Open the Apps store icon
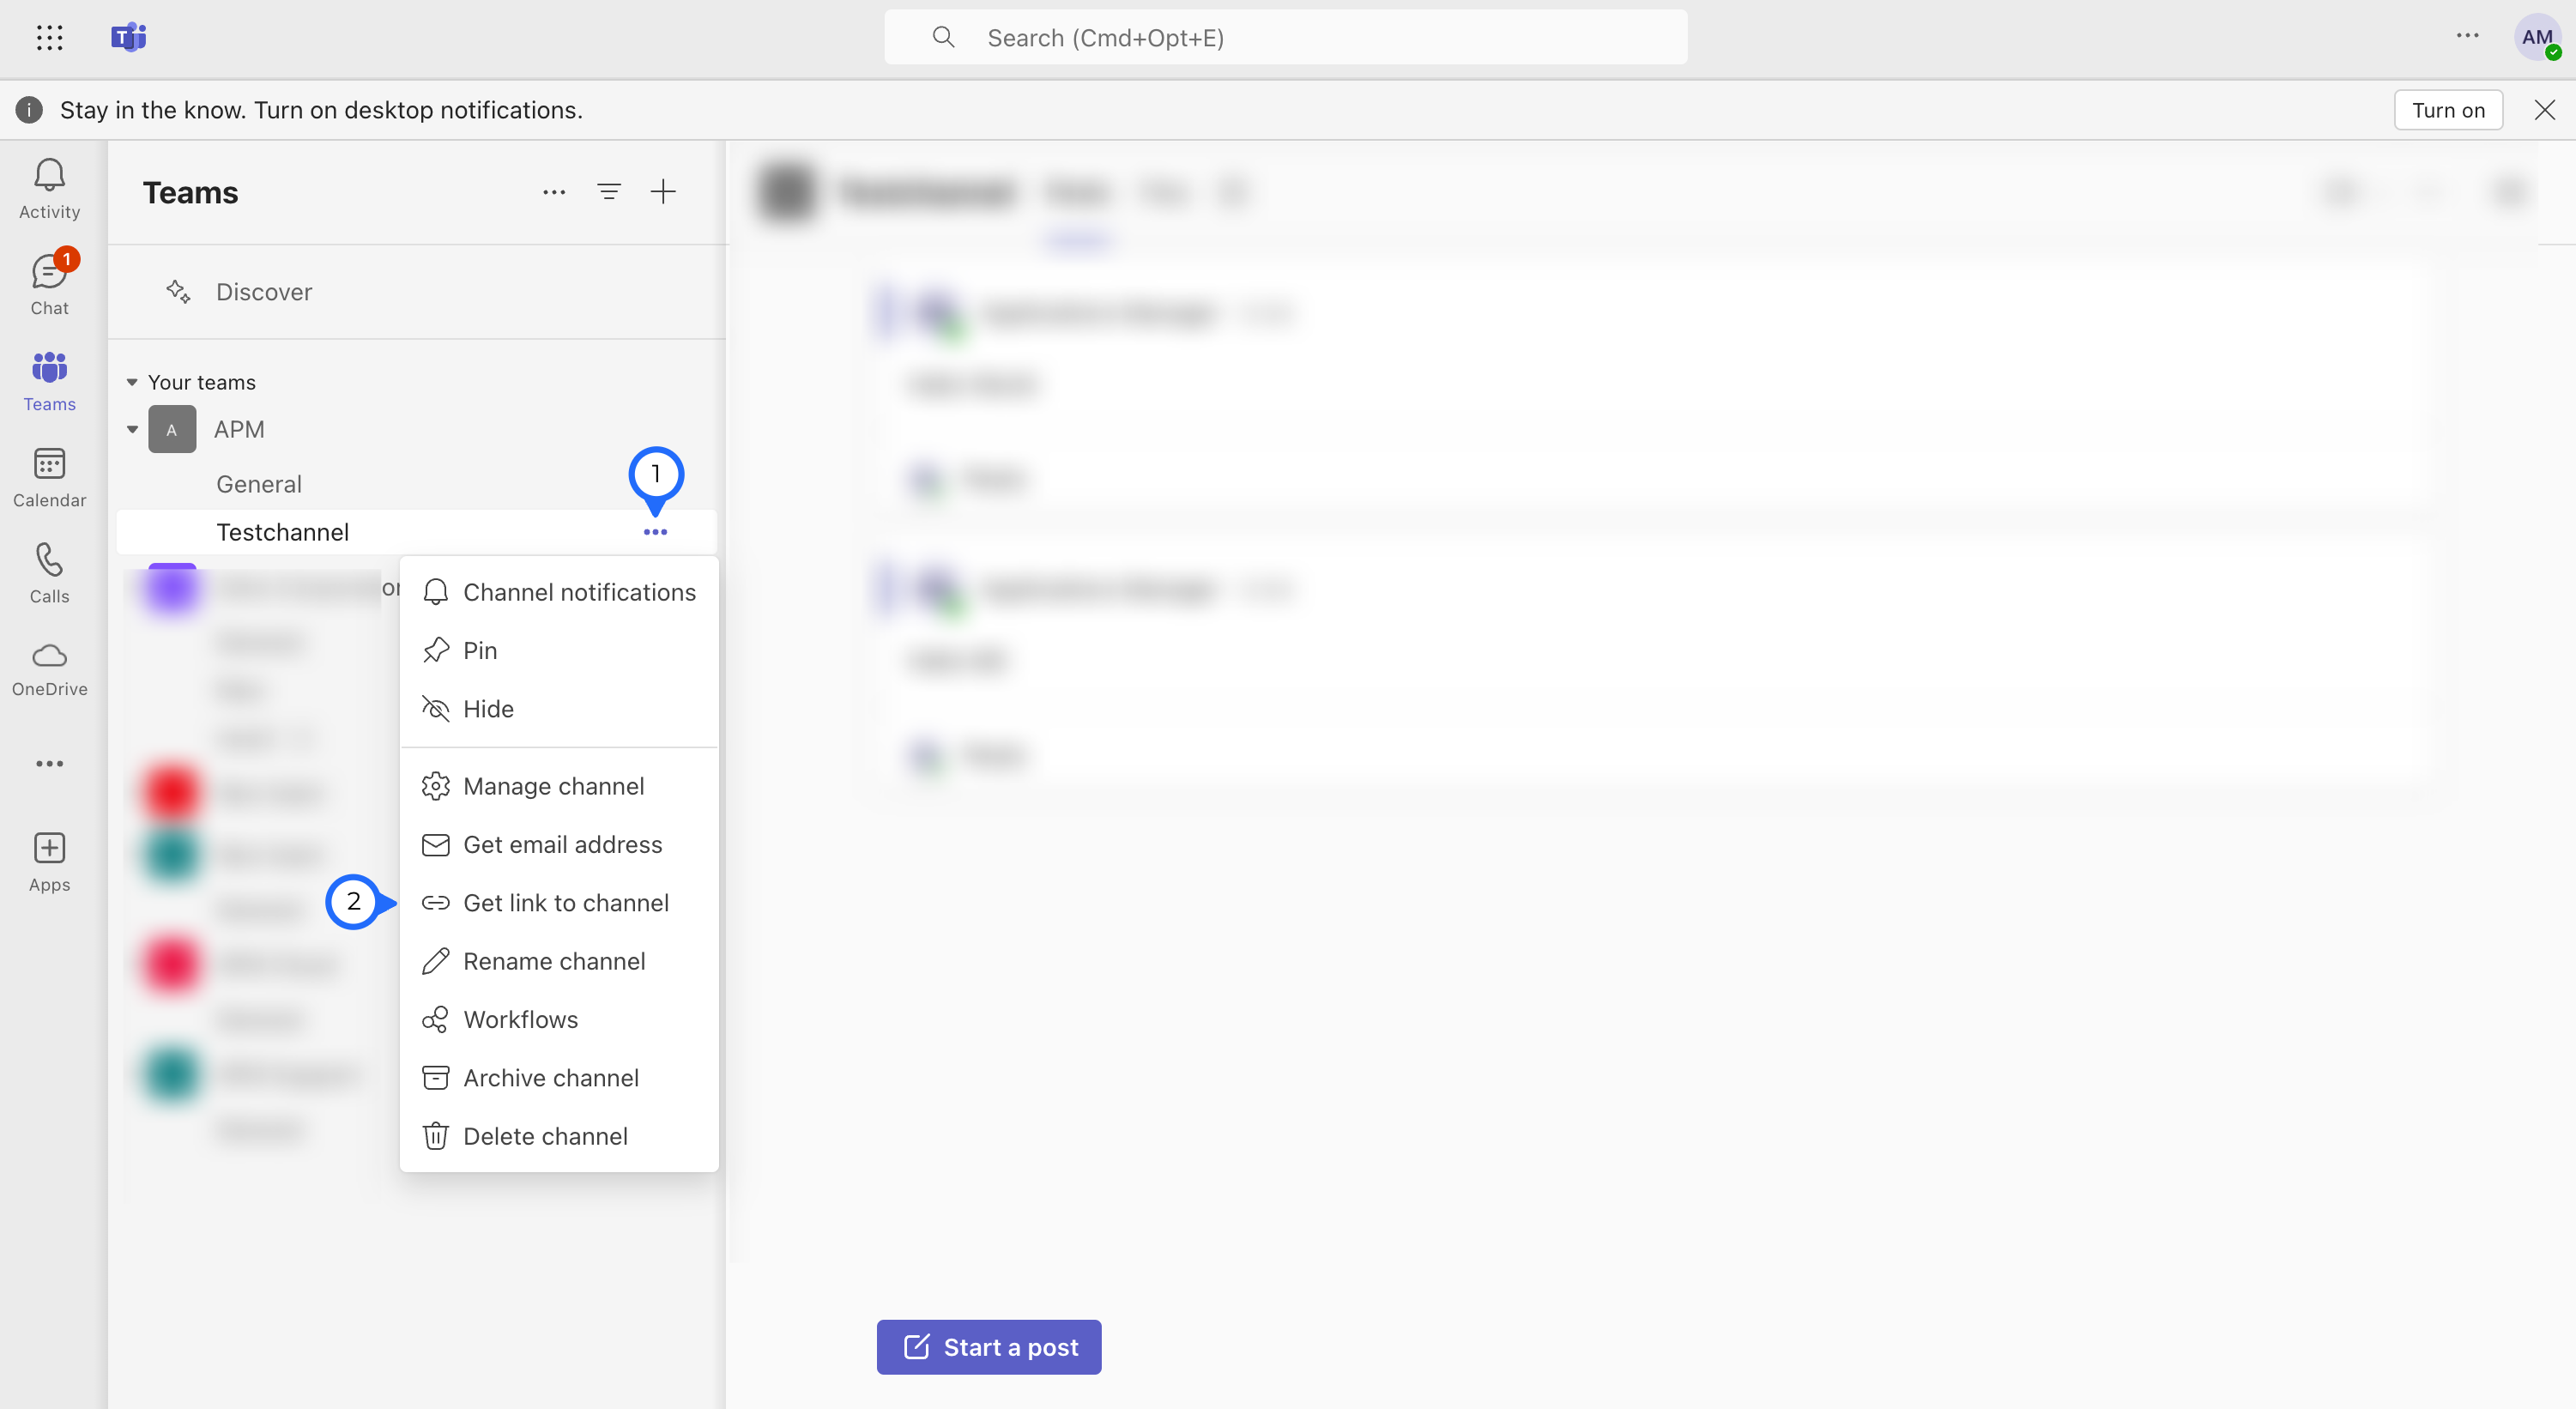 49,861
